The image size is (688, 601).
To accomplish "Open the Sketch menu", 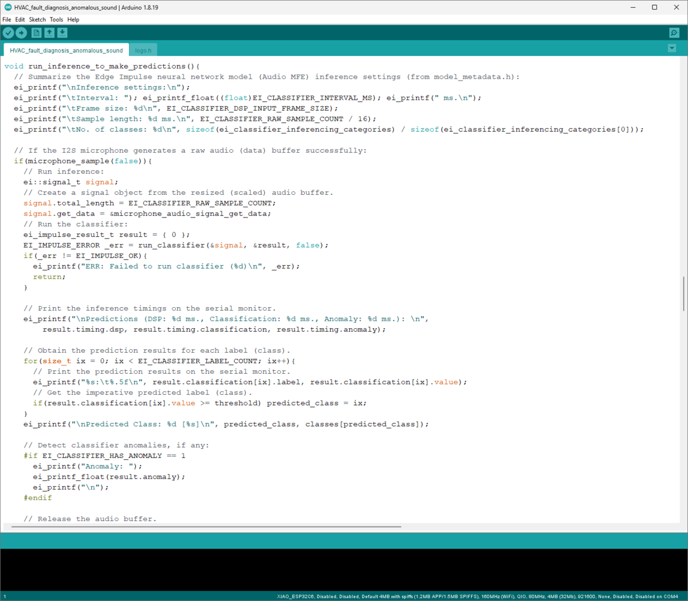I will pyautogui.click(x=37, y=20).
